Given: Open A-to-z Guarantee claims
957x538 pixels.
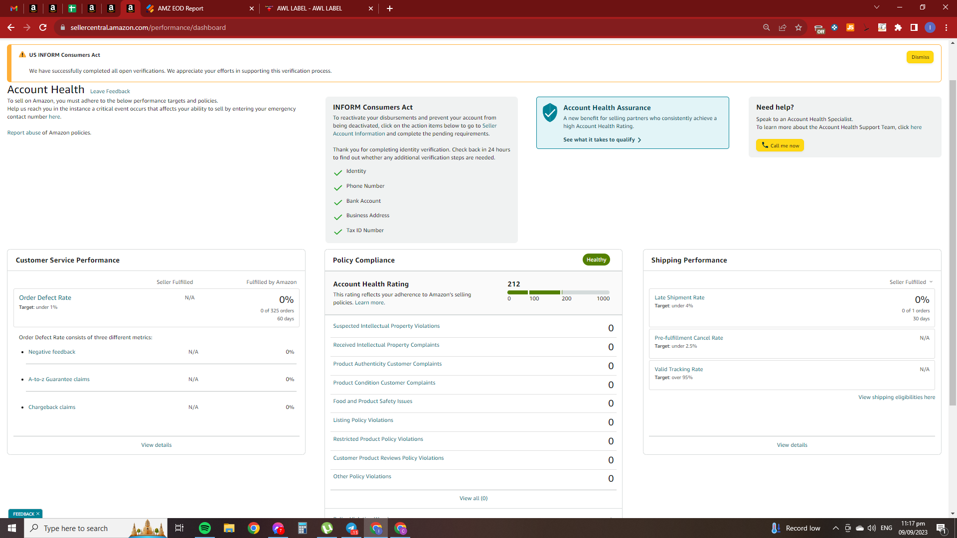Looking at the screenshot, I should click(x=59, y=380).
